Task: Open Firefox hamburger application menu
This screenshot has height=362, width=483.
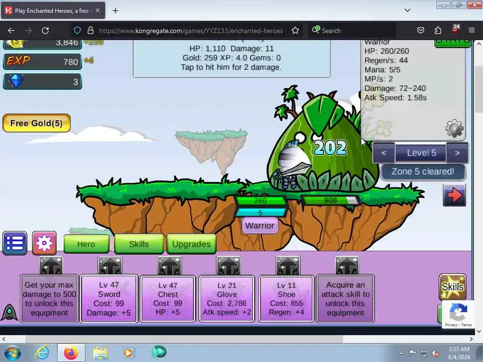Action: (x=472, y=31)
